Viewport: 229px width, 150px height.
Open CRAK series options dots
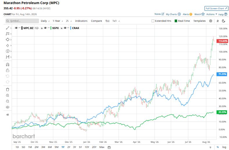[x=68, y=28]
